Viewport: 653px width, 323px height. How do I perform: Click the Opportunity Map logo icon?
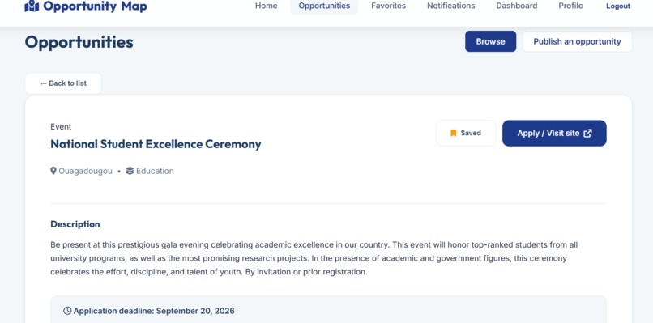pos(32,6)
